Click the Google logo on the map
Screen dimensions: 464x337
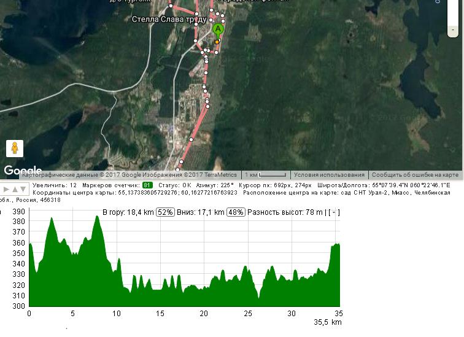point(23,170)
